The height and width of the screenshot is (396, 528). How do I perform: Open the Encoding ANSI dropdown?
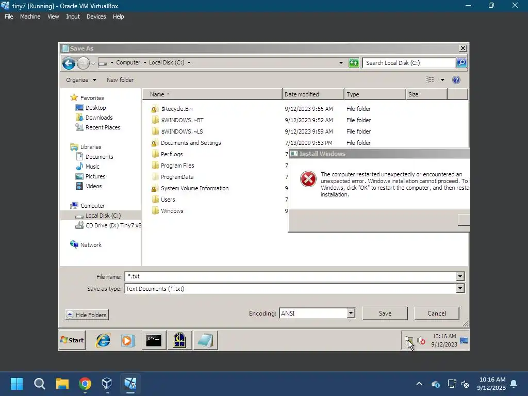pos(351,313)
